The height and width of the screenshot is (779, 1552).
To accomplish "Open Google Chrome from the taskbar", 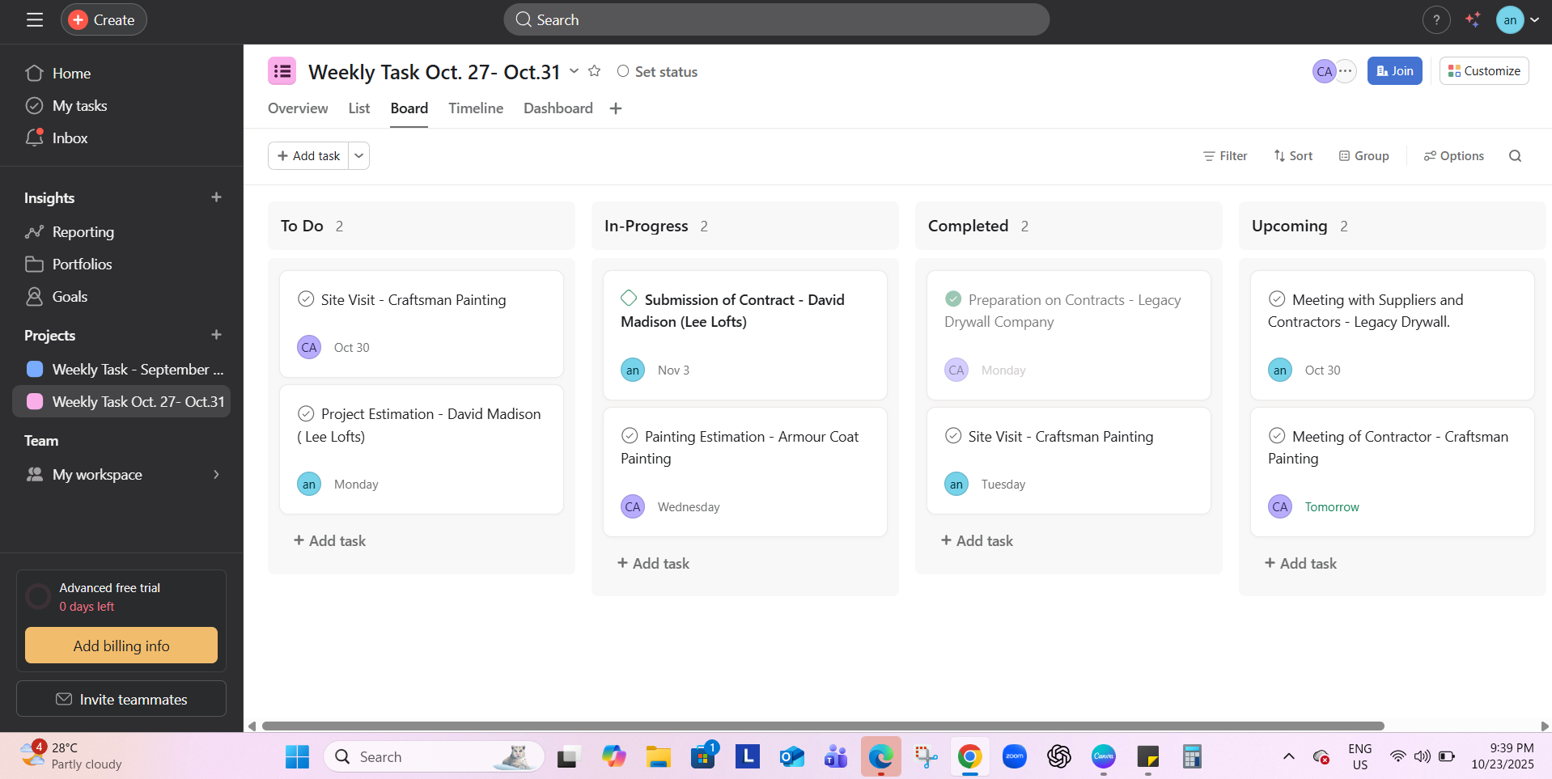I will 970,757.
